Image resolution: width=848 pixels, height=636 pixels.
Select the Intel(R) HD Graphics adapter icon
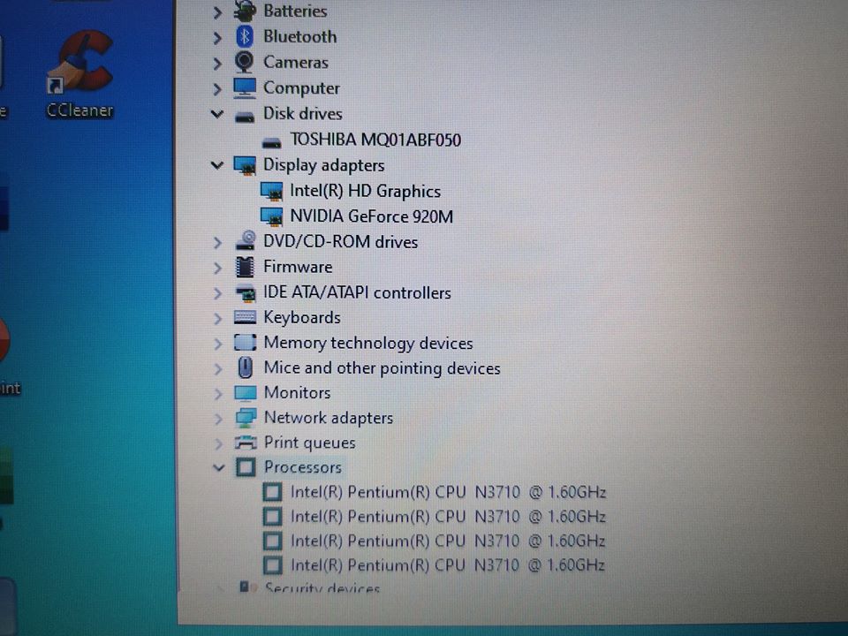coord(272,190)
